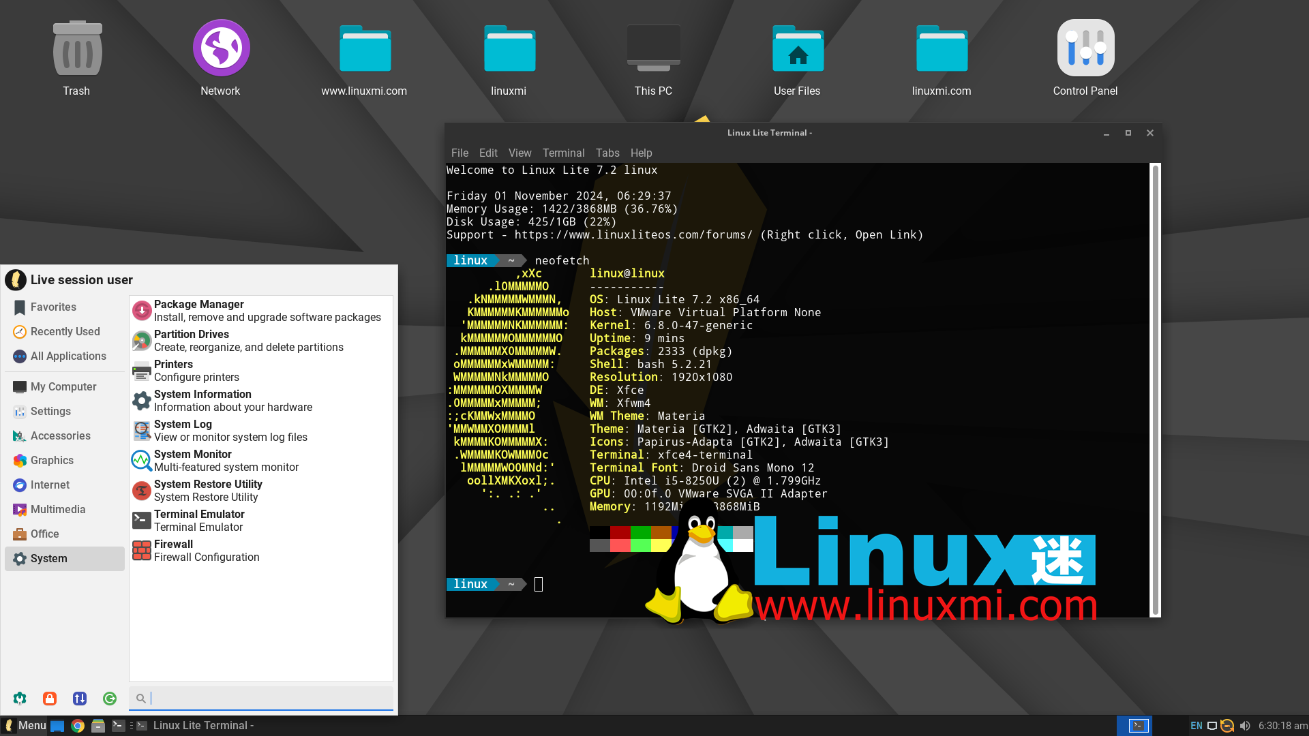Select the Internet category
The width and height of the screenshot is (1309, 736).
pyautogui.click(x=65, y=485)
